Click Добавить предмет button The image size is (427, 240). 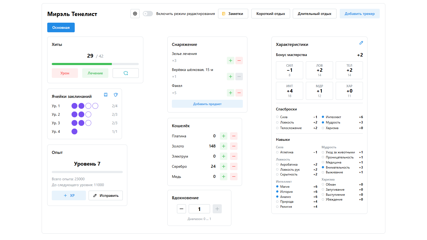click(x=207, y=104)
